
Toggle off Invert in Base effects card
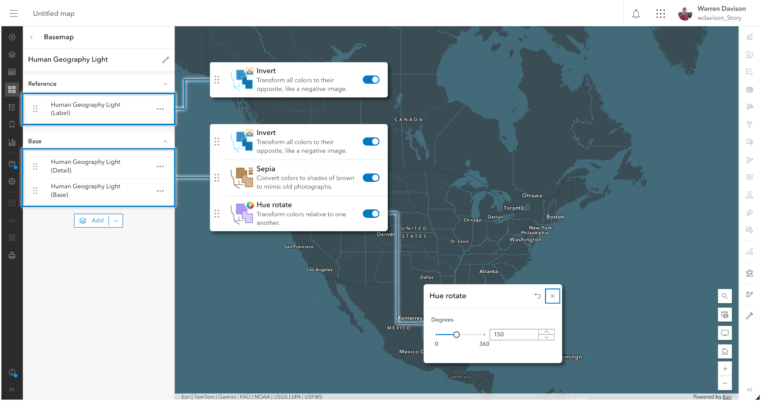coord(371,141)
